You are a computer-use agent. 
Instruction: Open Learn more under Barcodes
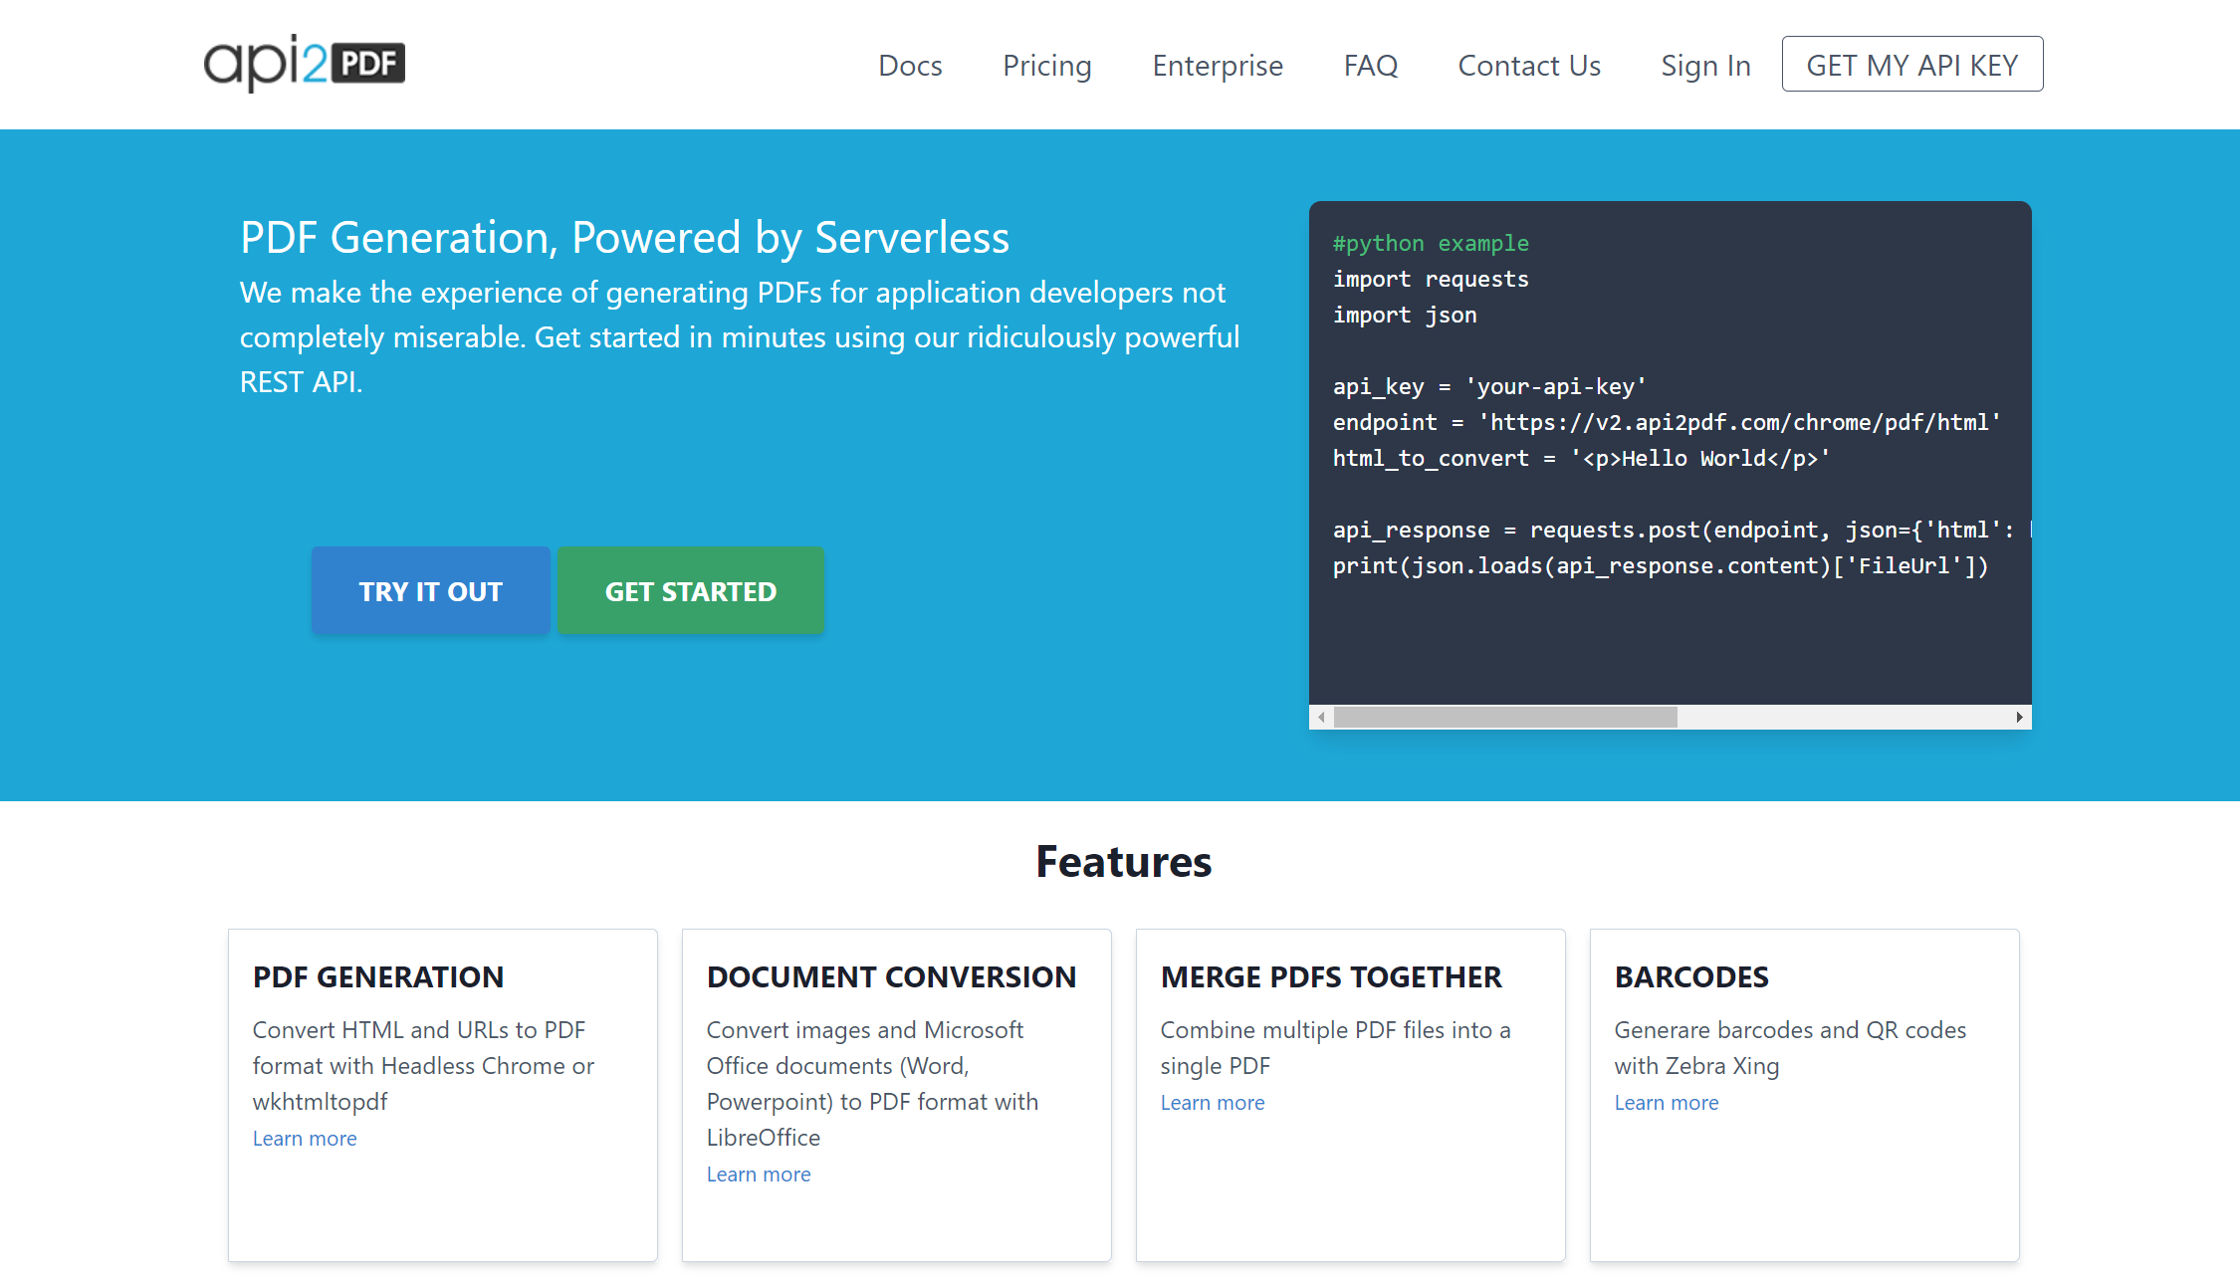(1667, 1102)
